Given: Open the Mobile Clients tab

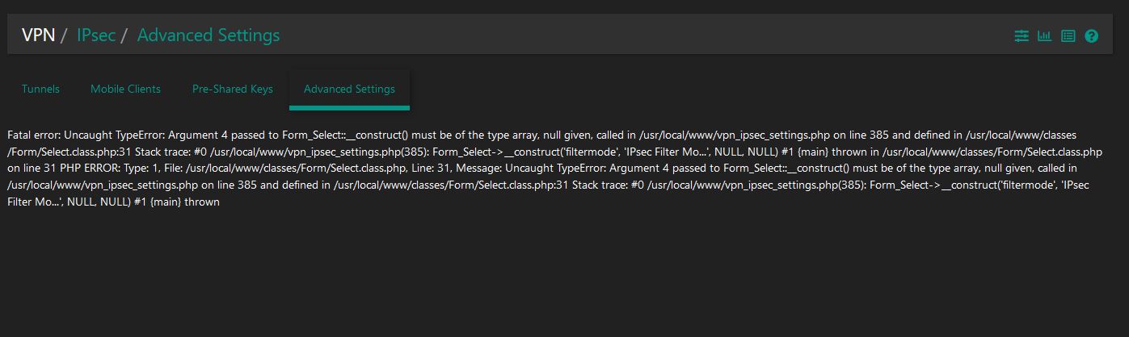Looking at the screenshot, I should [125, 89].
